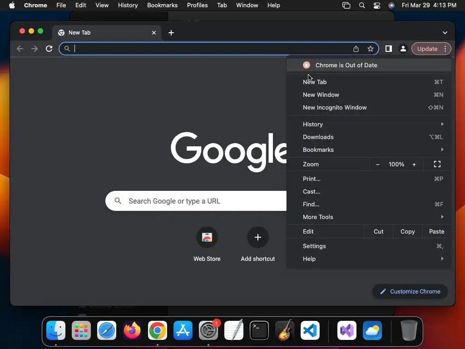The width and height of the screenshot is (465, 349).
Task: Open the tab search chevron
Action: (445, 33)
